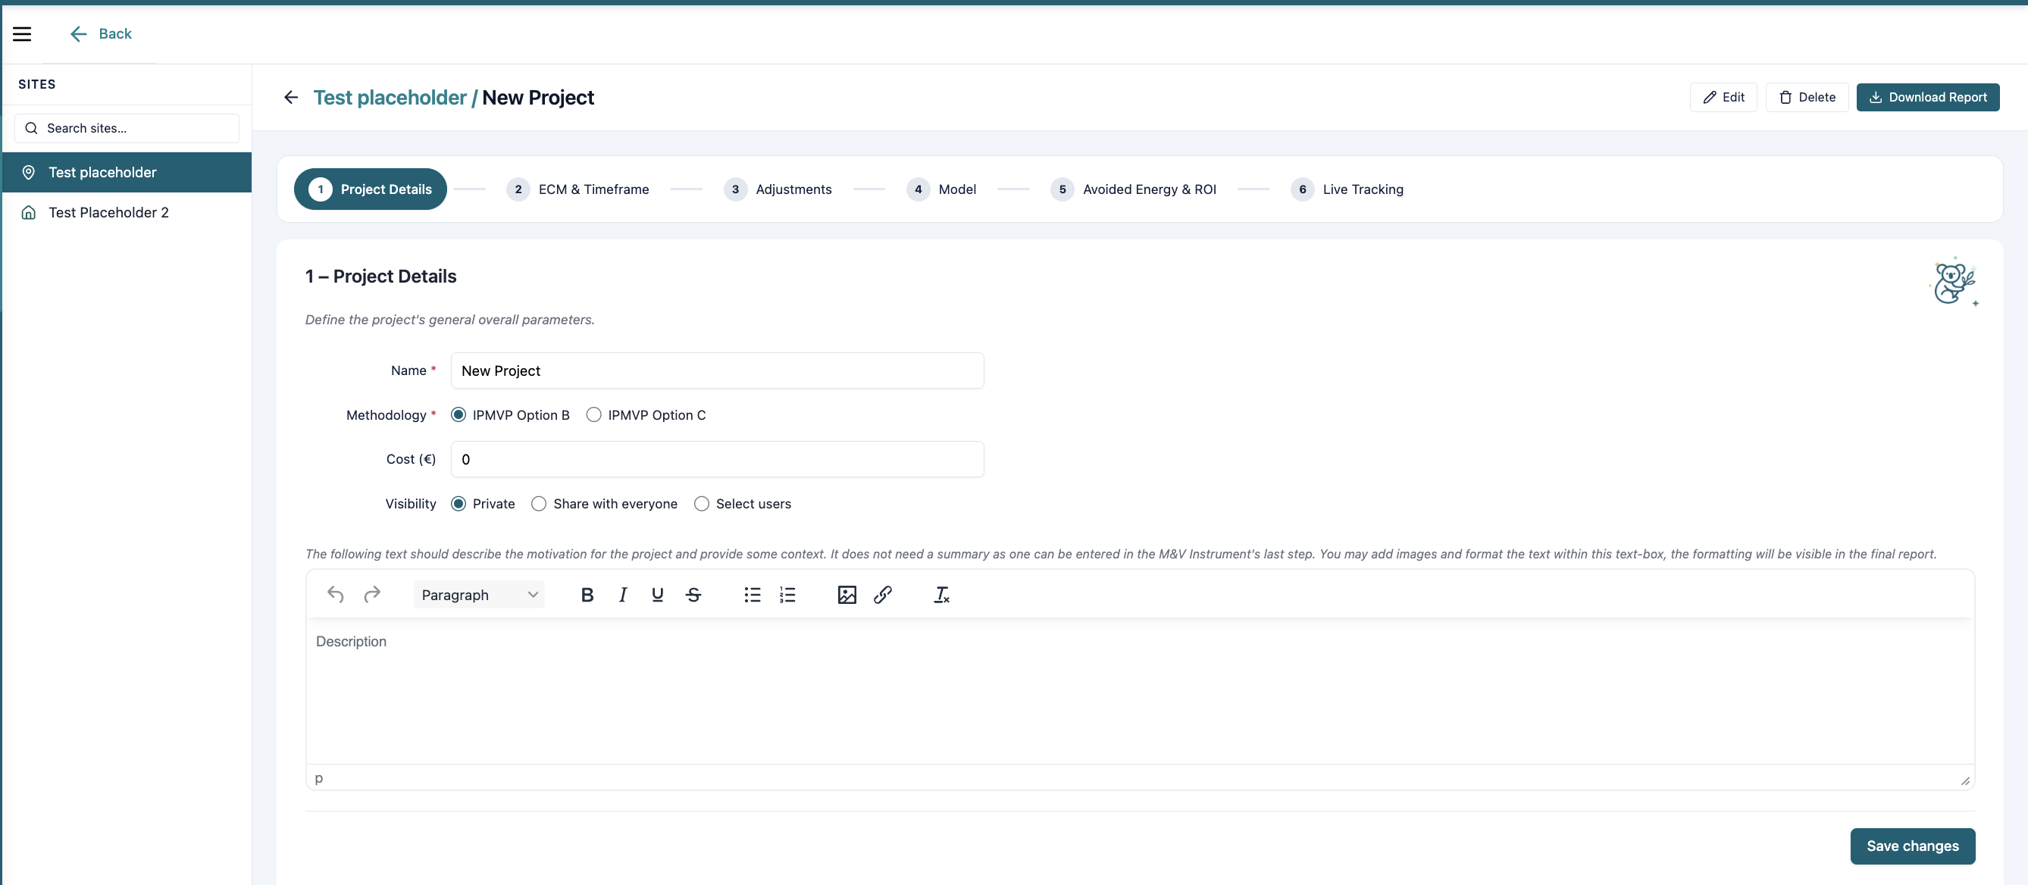Click the location pin icon for Test placeholder
Screen dimensions: 2028x885
[28, 173]
